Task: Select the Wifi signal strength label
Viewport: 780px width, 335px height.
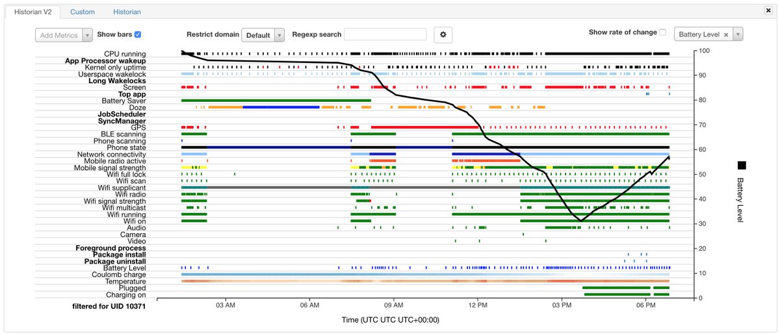Action: tap(115, 201)
